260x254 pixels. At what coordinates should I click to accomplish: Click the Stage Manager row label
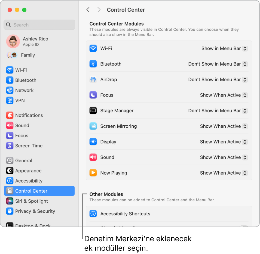click(117, 111)
